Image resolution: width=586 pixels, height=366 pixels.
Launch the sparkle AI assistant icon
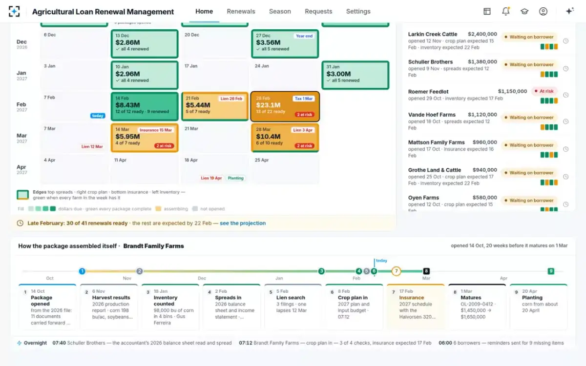(569, 11)
